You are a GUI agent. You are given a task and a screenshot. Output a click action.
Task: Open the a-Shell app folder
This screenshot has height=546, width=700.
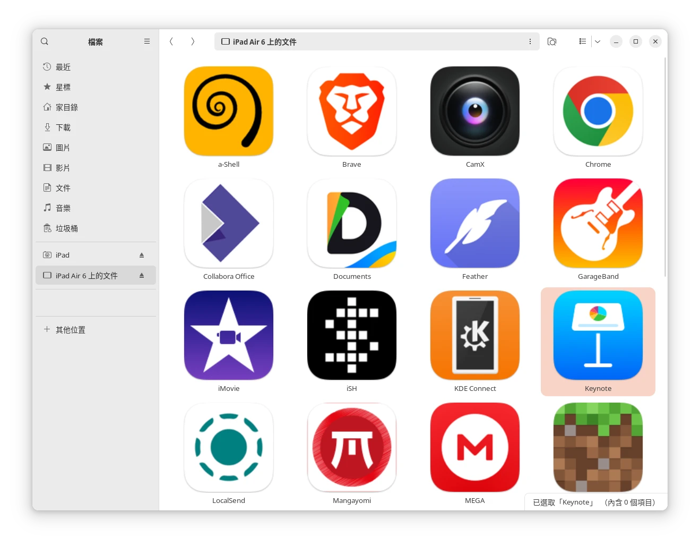[x=229, y=111]
